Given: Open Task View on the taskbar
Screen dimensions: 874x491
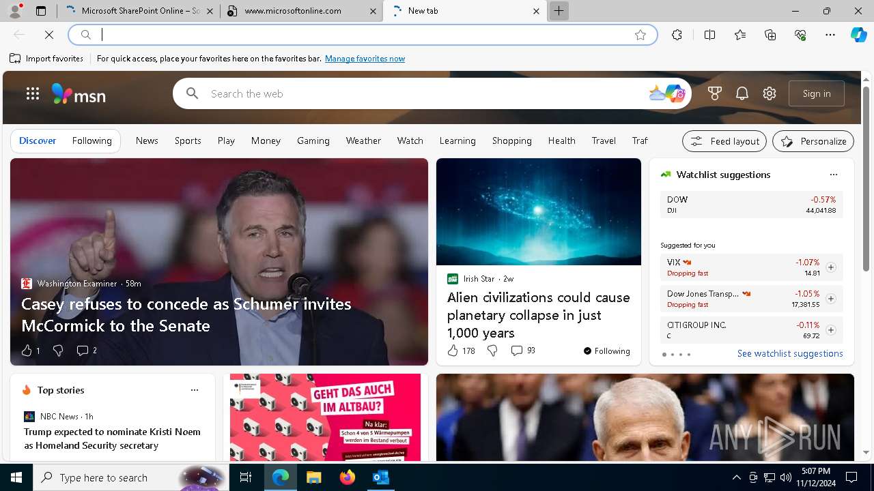Looking at the screenshot, I should pos(246,477).
